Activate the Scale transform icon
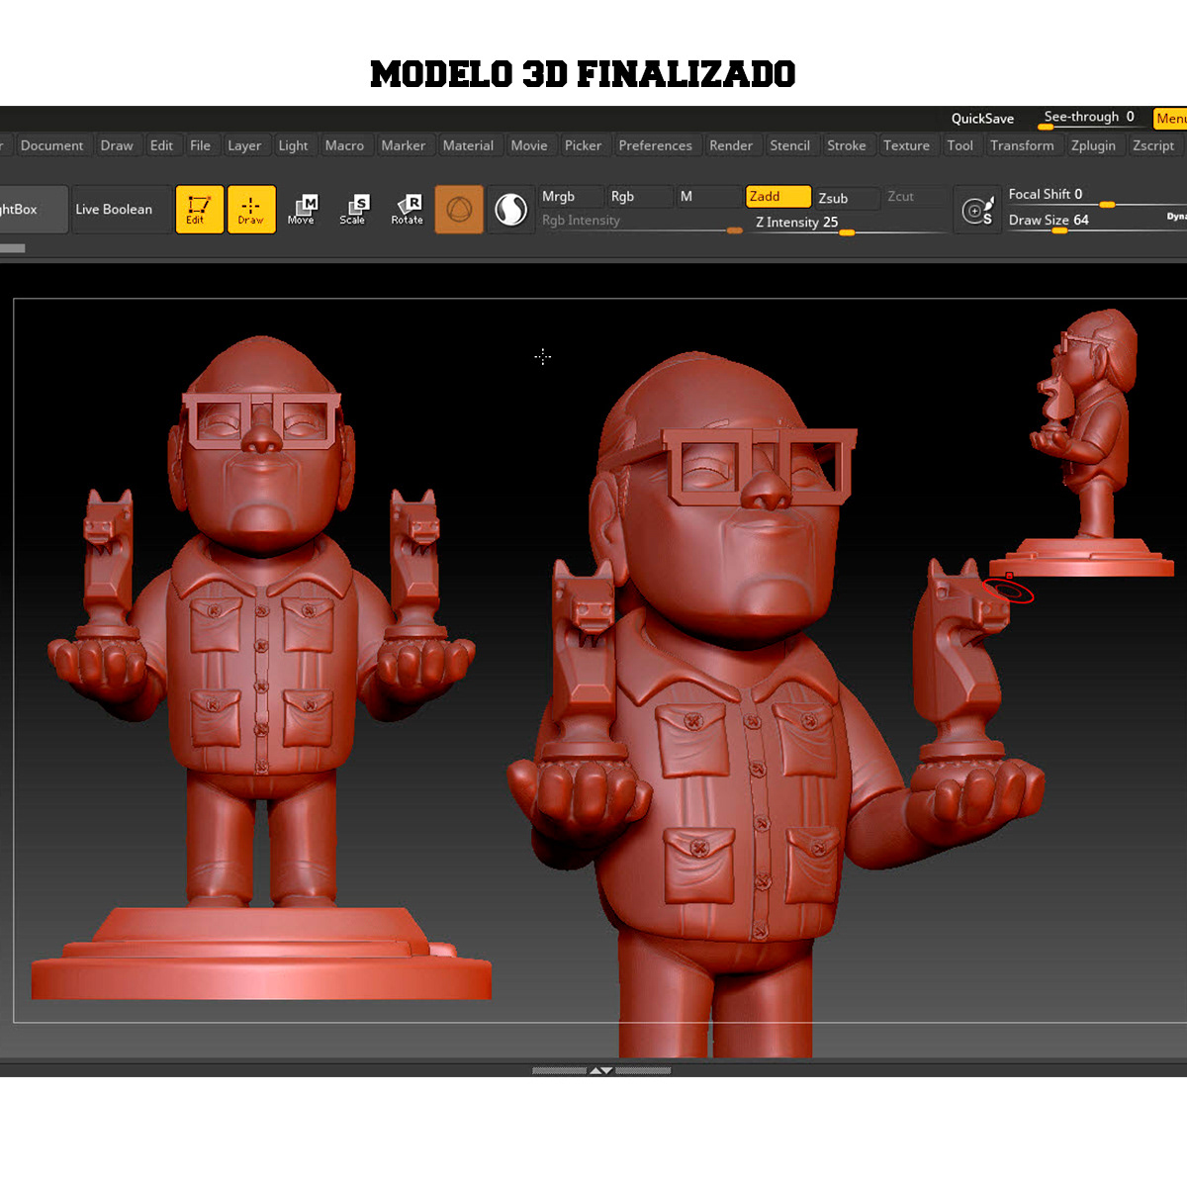 point(353,209)
